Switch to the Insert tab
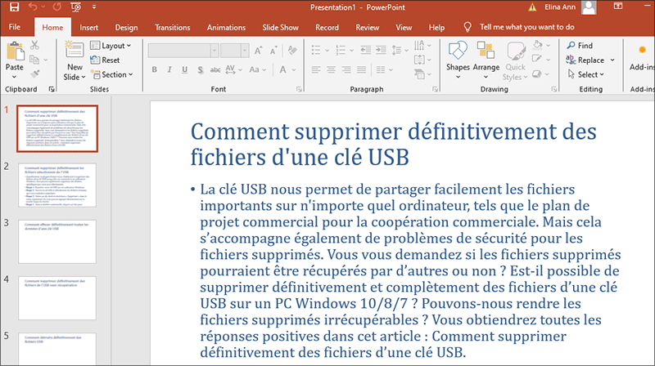Image resolution: width=655 pixels, height=366 pixels. [x=89, y=28]
